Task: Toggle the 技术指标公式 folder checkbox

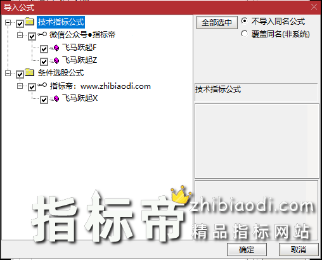Action: pyautogui.click(x=20, y=23)
